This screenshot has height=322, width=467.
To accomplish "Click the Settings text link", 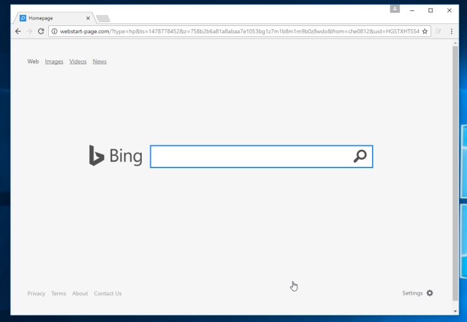I will point(412,293).
